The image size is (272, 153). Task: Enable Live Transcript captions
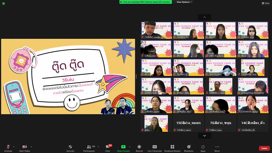coord(155,147)
